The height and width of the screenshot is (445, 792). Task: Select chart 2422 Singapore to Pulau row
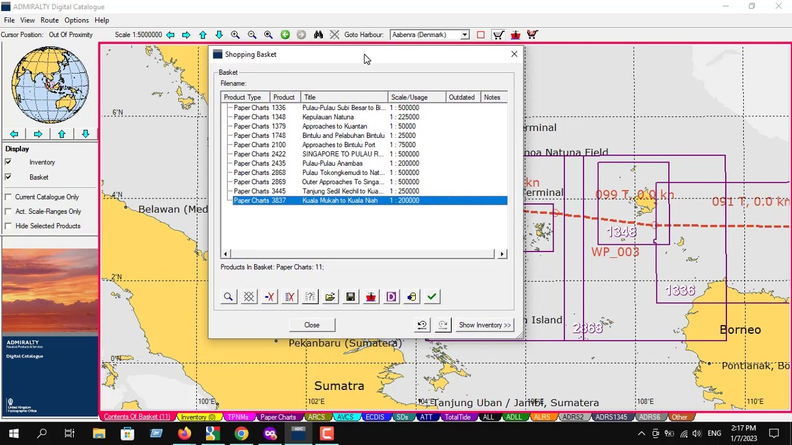pos(370,154)
